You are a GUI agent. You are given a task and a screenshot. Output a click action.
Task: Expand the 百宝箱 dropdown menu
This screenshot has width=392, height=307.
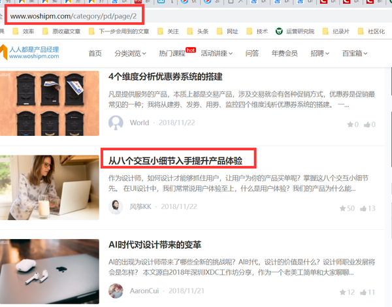(x=355, y=54)
